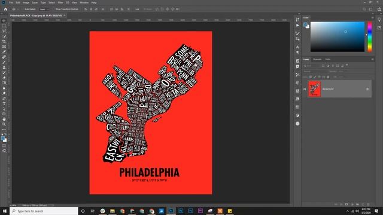Open Brush Settings panel icon

pyautogui.click(x=297, y=33)
